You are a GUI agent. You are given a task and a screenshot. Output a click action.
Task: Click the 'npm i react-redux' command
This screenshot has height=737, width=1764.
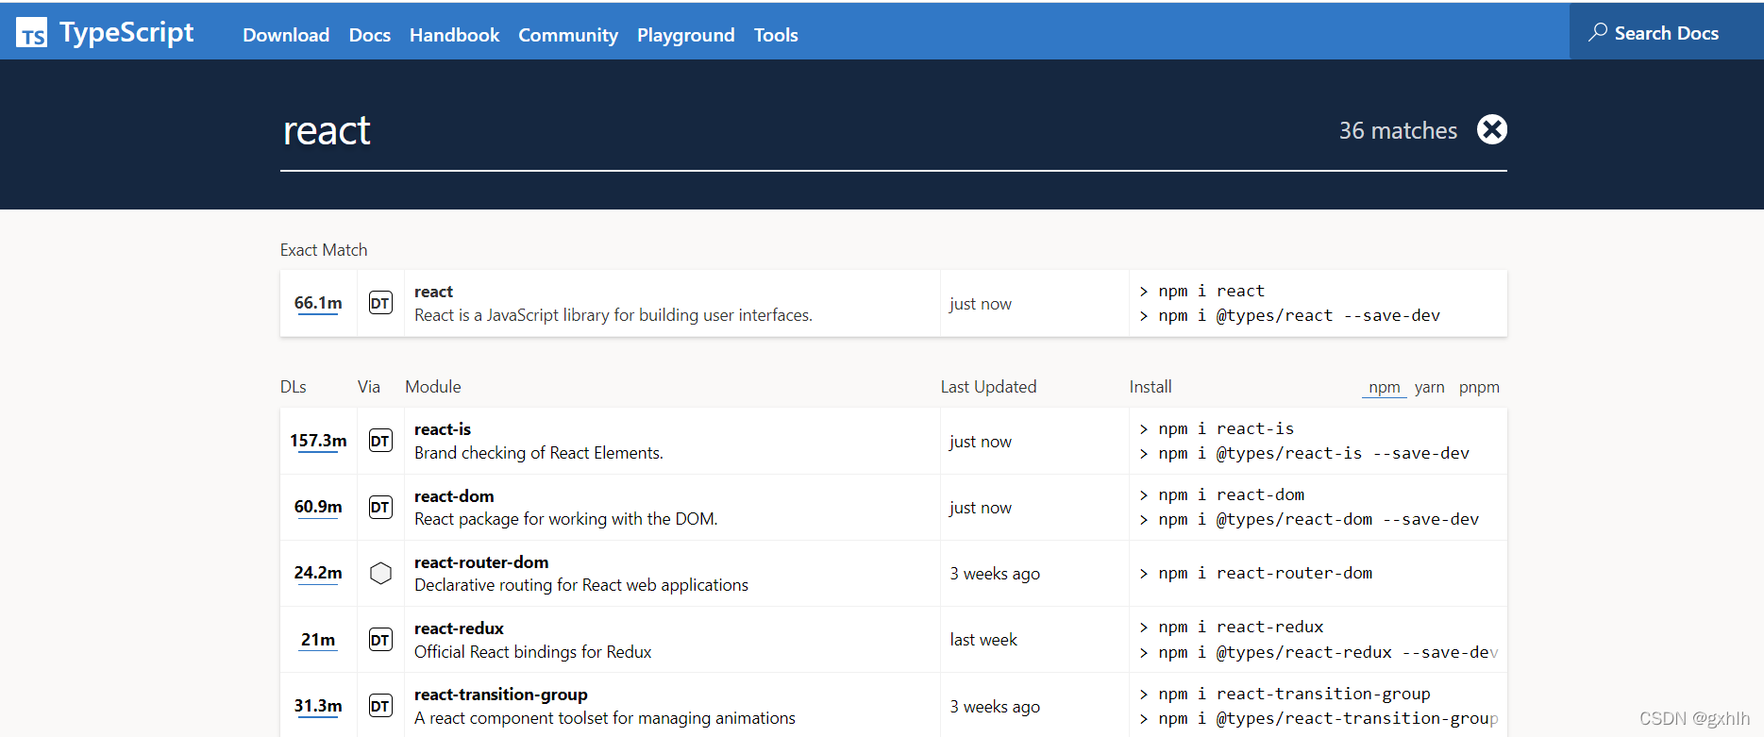tap(1241, 627)
